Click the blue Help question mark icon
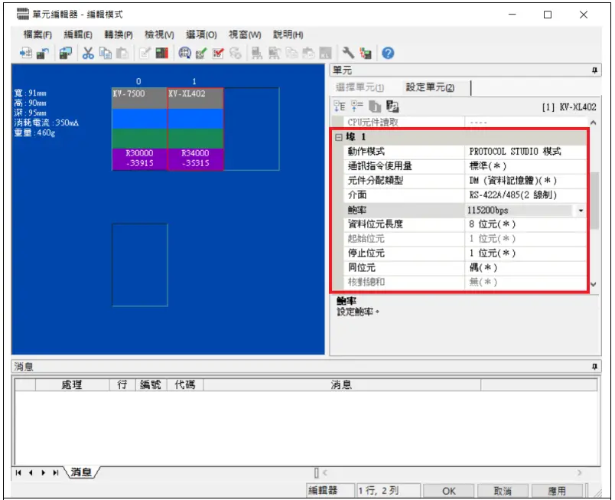 tap(388, 53)
